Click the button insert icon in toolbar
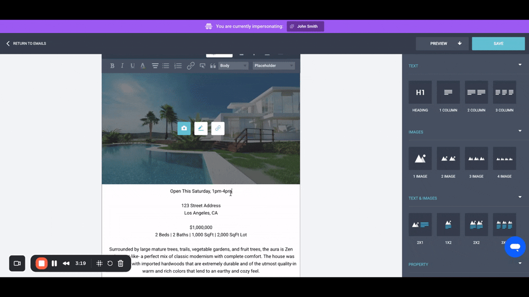Screen dimensions: 529x297 click(203, 65)
